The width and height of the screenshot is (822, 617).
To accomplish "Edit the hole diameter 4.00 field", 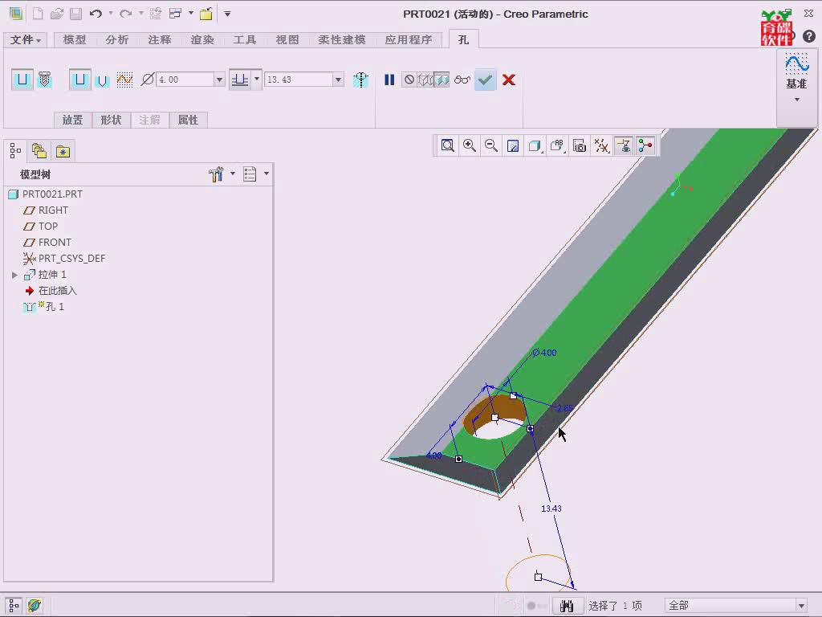I will pyautogui.click(x=185, y=80).
